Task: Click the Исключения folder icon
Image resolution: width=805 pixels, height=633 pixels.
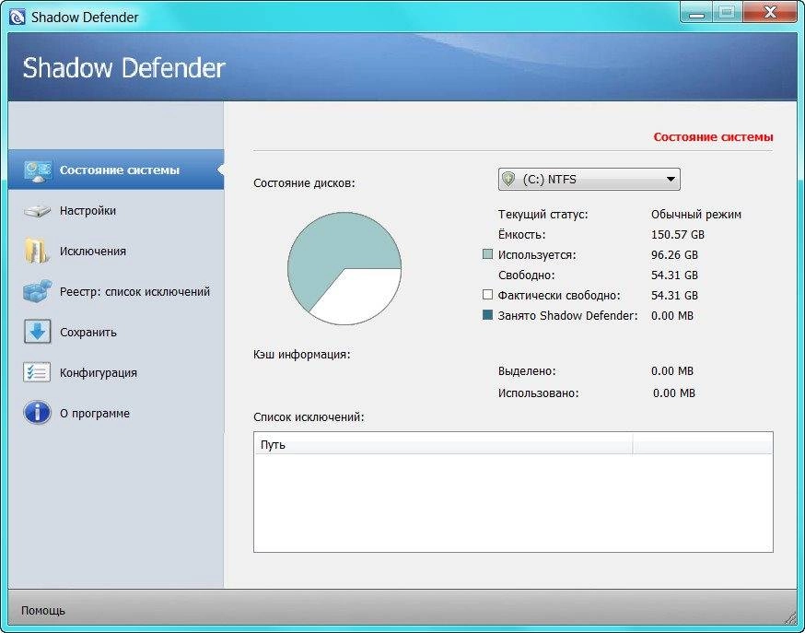Action: pos(37,251)
